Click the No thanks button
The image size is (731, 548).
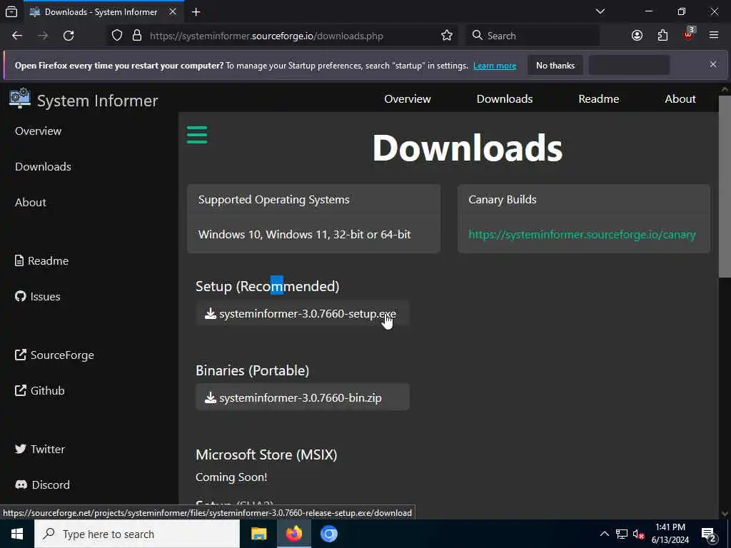coord(555,65)
